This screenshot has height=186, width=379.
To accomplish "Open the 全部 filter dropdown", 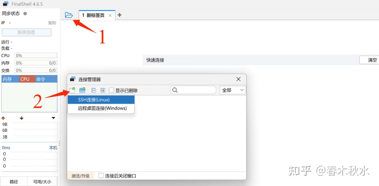I will pyautogui.click(x=233, y=90).
